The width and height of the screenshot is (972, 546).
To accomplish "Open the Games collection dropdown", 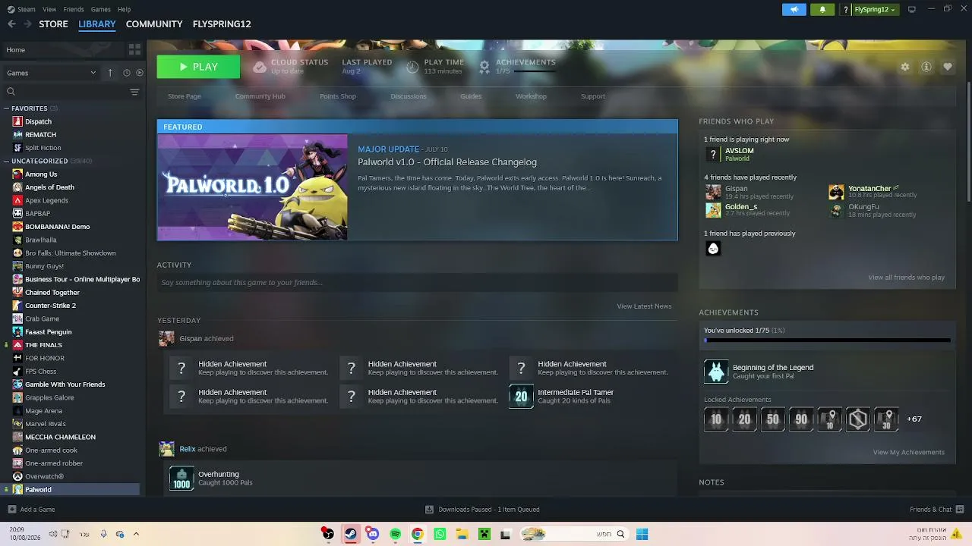I will coord(52,73).
